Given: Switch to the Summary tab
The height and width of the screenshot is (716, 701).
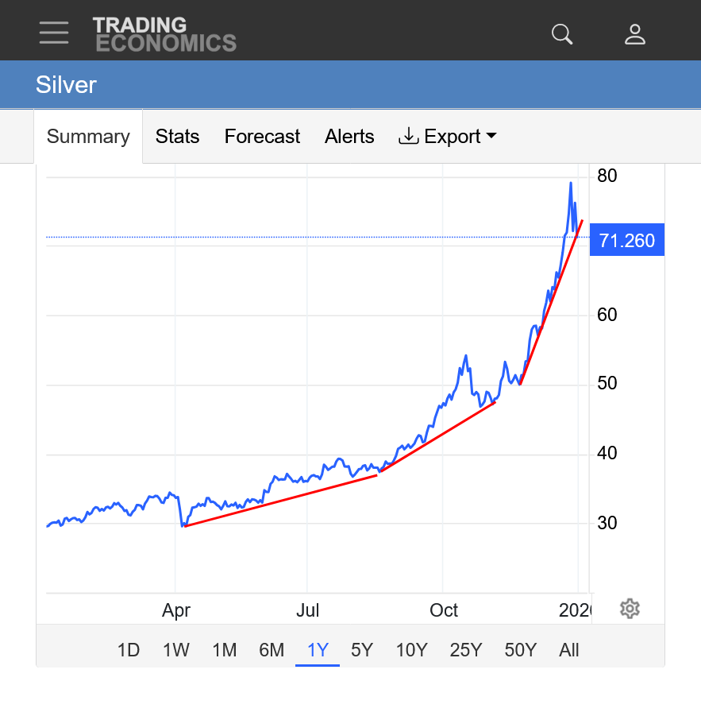Looking at the screenshot, I should click(88, 137).
